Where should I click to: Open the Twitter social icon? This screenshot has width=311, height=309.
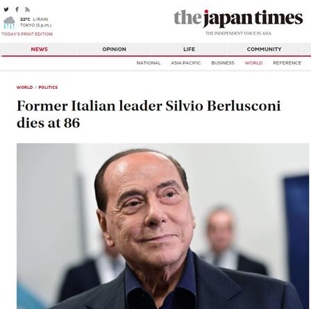click(x=6, y=10)
